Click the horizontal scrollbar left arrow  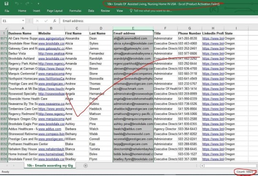coord(202,166)
